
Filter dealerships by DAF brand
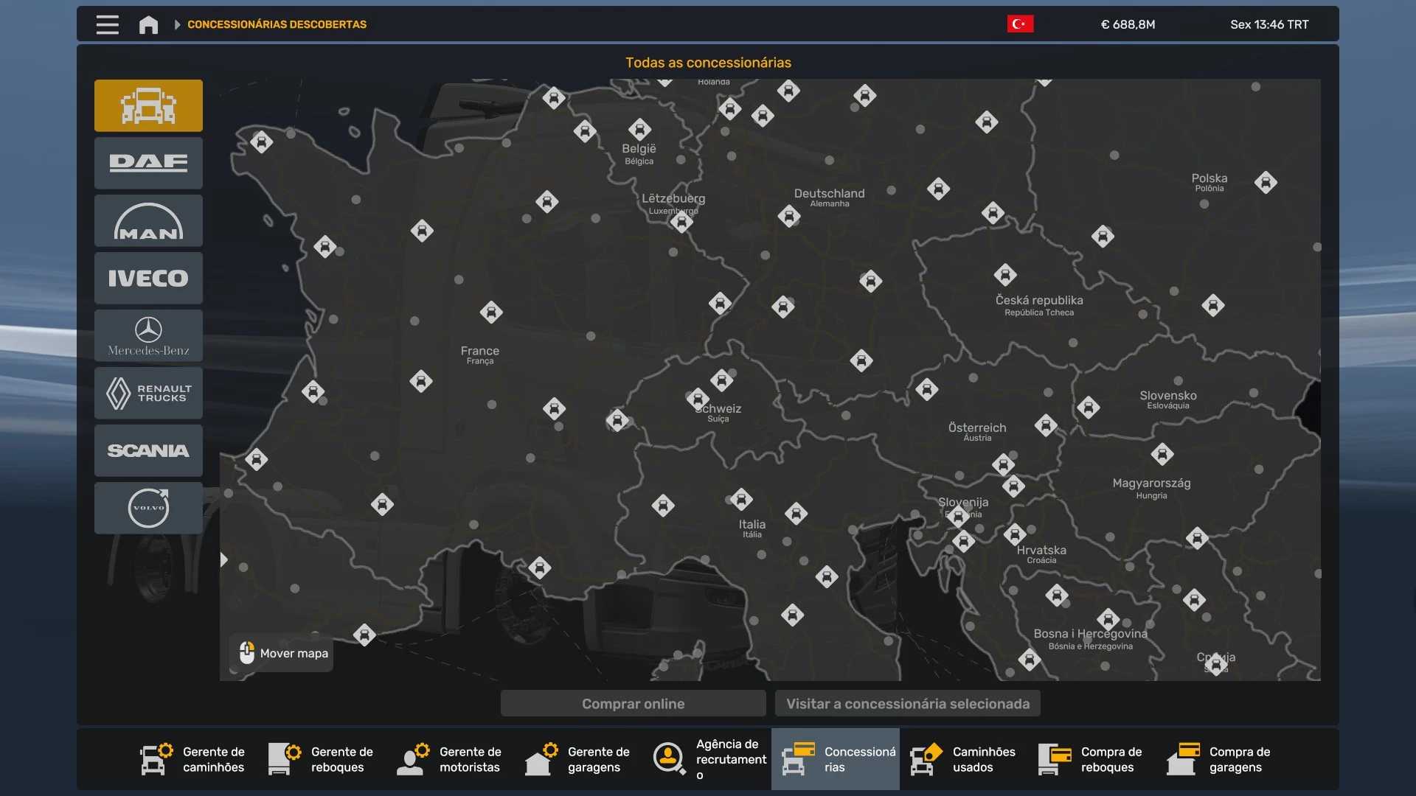[148, 163]
